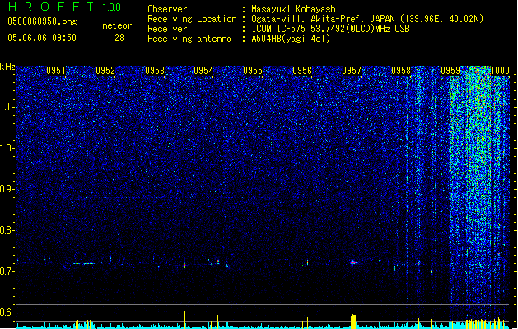Viewport: 518px width, 329px height.
Task: Click the 1000 time marker
Action: [500, 71]
